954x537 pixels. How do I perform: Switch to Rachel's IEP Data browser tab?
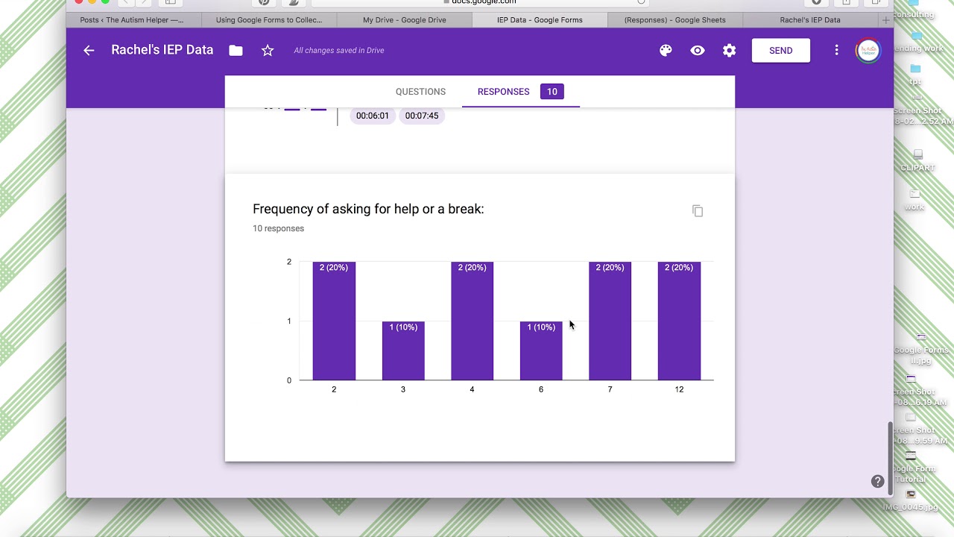pyautogui.click(x=810, y=20)
